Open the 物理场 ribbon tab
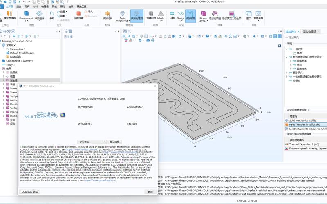The image size is (327, 204). (x=45, y=7)
